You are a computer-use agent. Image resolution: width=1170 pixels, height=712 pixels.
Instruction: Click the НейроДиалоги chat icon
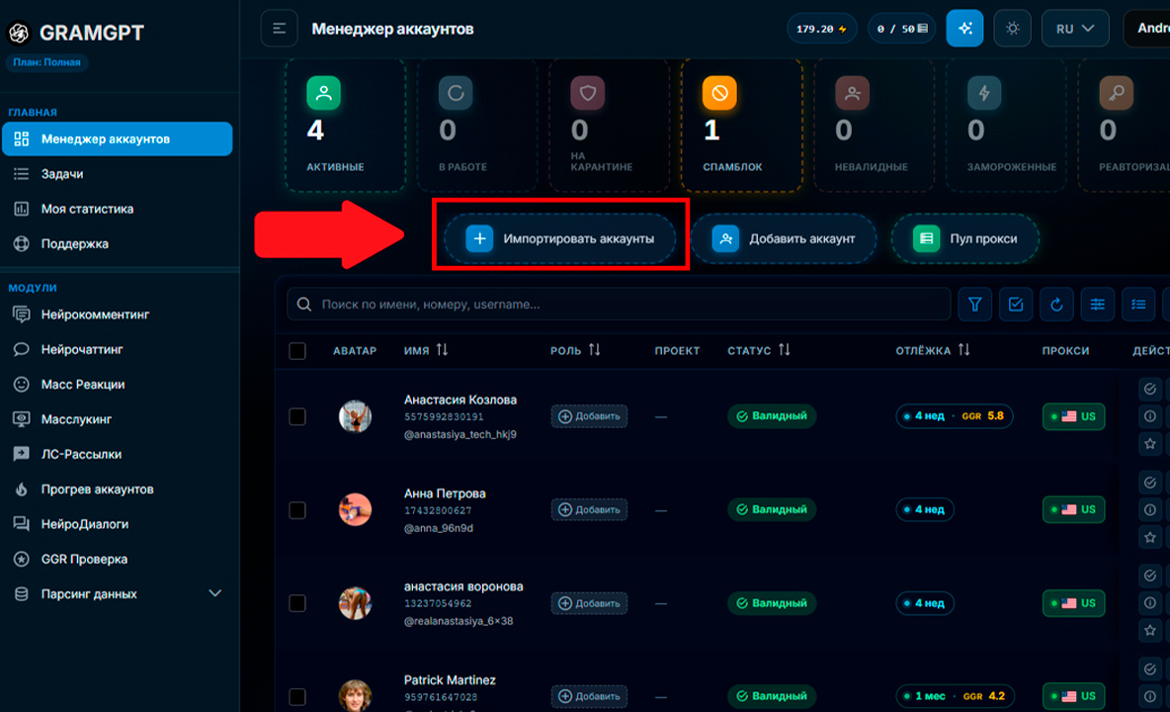tap(22, 524)
